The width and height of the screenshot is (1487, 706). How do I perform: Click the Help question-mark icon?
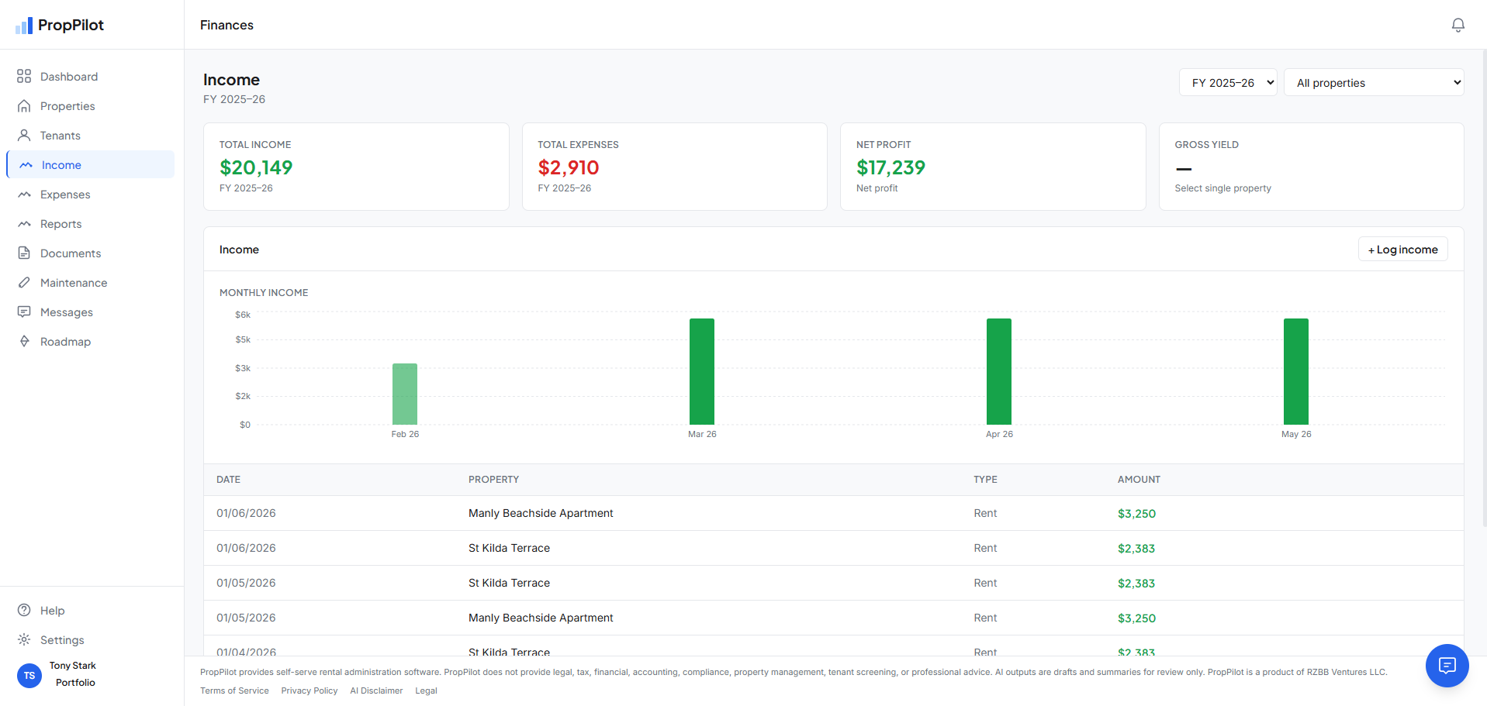point(24,610)
